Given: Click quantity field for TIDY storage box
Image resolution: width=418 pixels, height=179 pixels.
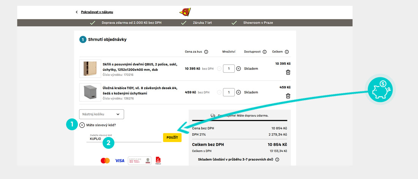Looking at the screenshot, I should click(229, 92).
